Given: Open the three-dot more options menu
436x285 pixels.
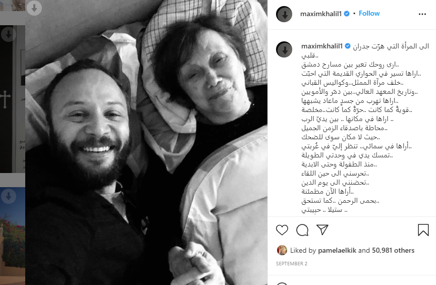Looking at the screenshot, I should click(x=422, y=14).
